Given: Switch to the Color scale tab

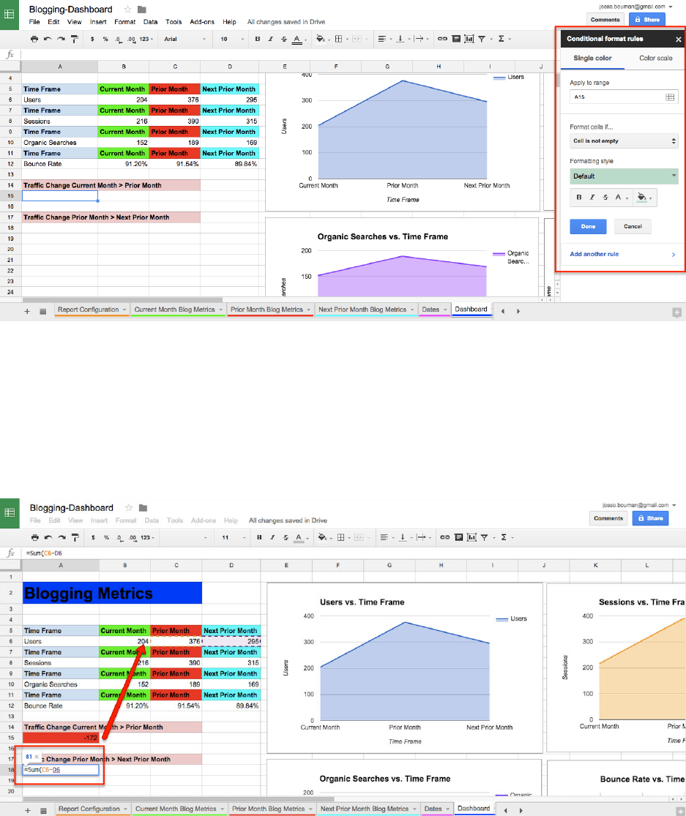Looking at the screenshot, I should [655, 59].
